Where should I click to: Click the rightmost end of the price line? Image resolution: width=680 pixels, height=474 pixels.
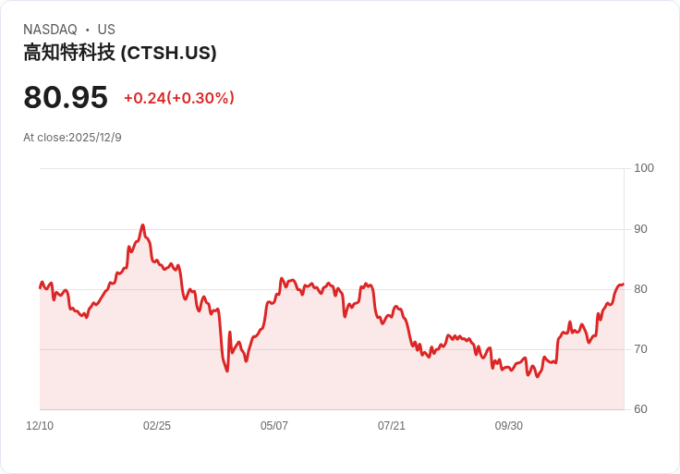624,285
